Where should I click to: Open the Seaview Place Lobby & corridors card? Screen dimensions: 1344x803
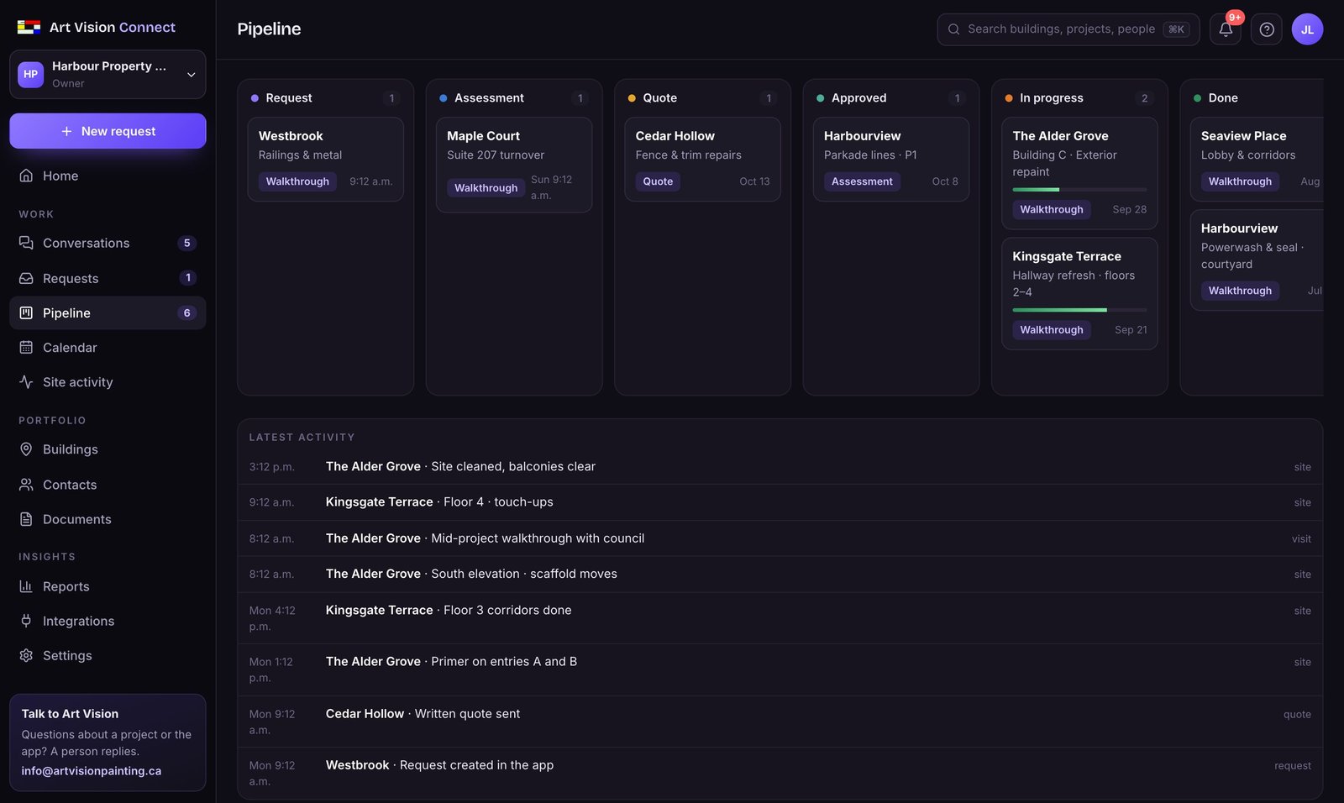point(1257,160)
